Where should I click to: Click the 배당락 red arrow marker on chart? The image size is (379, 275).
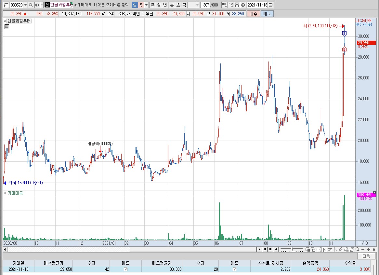(100, 151)
